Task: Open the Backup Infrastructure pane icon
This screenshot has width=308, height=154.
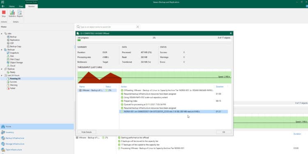Action: click(x=3, y=138)
